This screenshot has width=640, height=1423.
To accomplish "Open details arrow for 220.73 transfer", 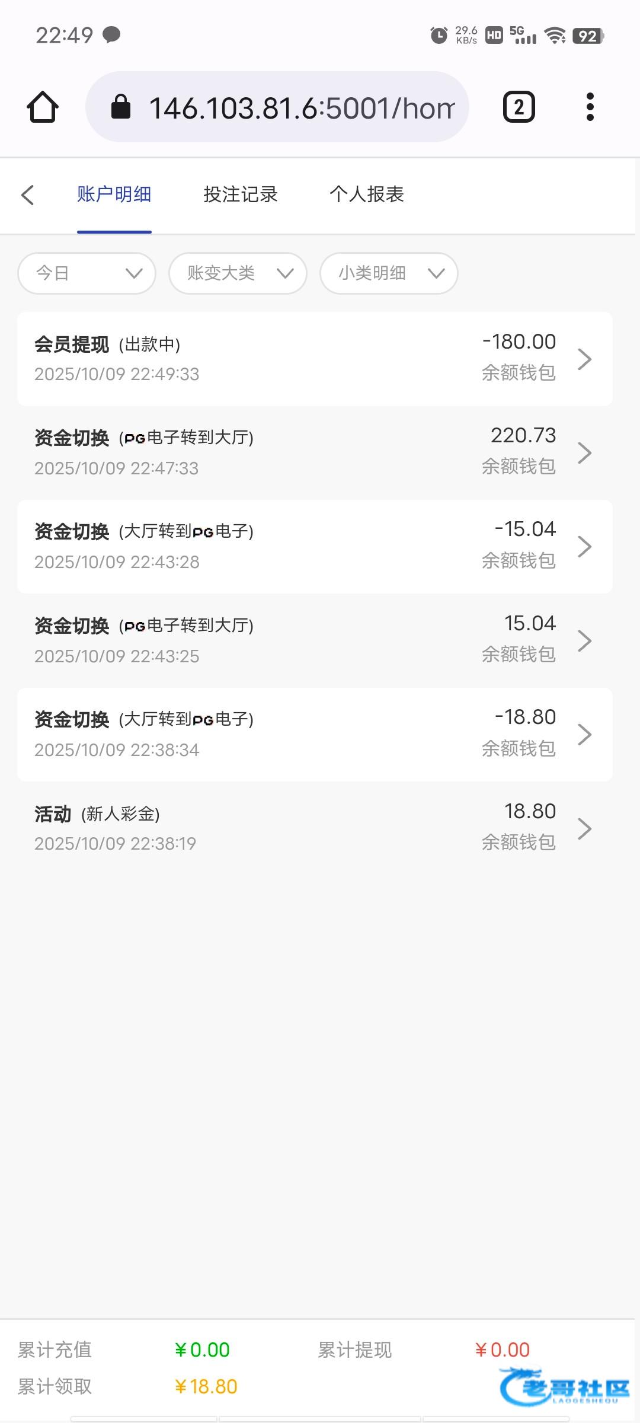I will coord(584,453).
